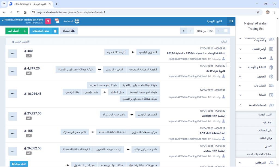
Task: Click green أضف قيد add entry button
Action: (x=17, y=31)
